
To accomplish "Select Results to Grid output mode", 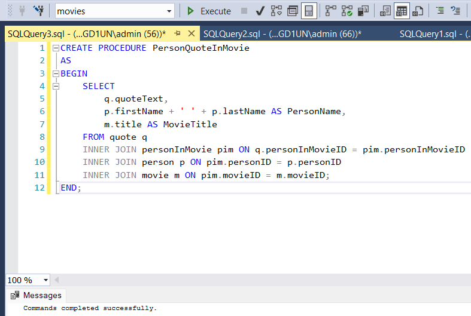I will click(402, 11).
